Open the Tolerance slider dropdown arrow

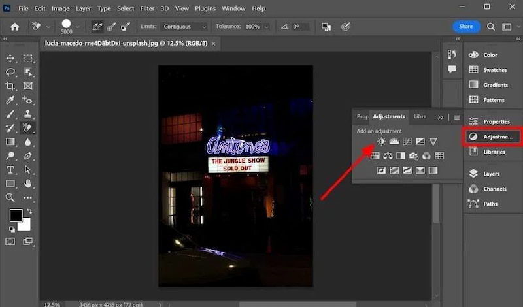(x=267, y=27)
